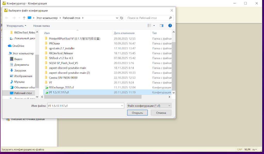Click the horizontal scrollbar of file list
Viewport: 264px width, 154px height.
point(93,97)
